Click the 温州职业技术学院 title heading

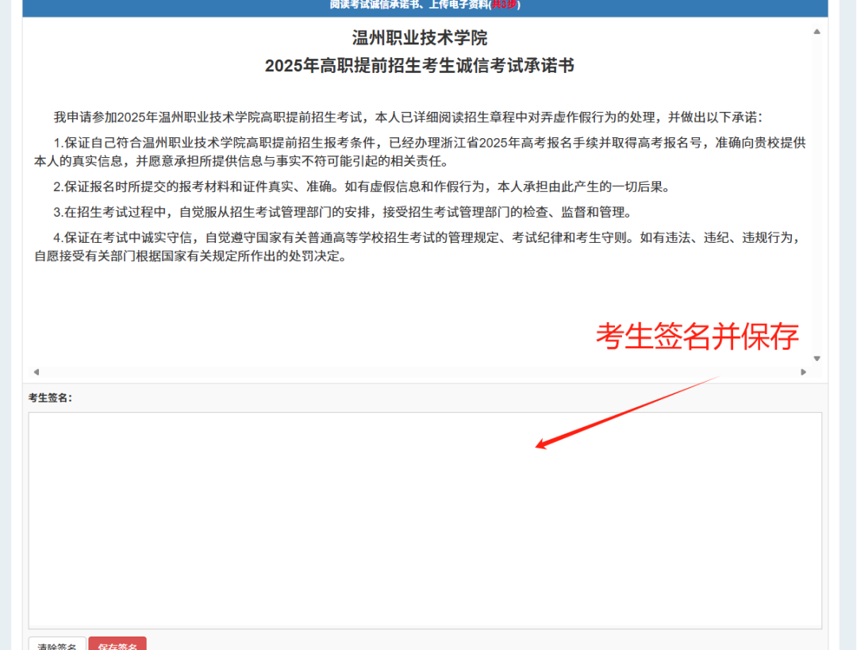(420, 38)
